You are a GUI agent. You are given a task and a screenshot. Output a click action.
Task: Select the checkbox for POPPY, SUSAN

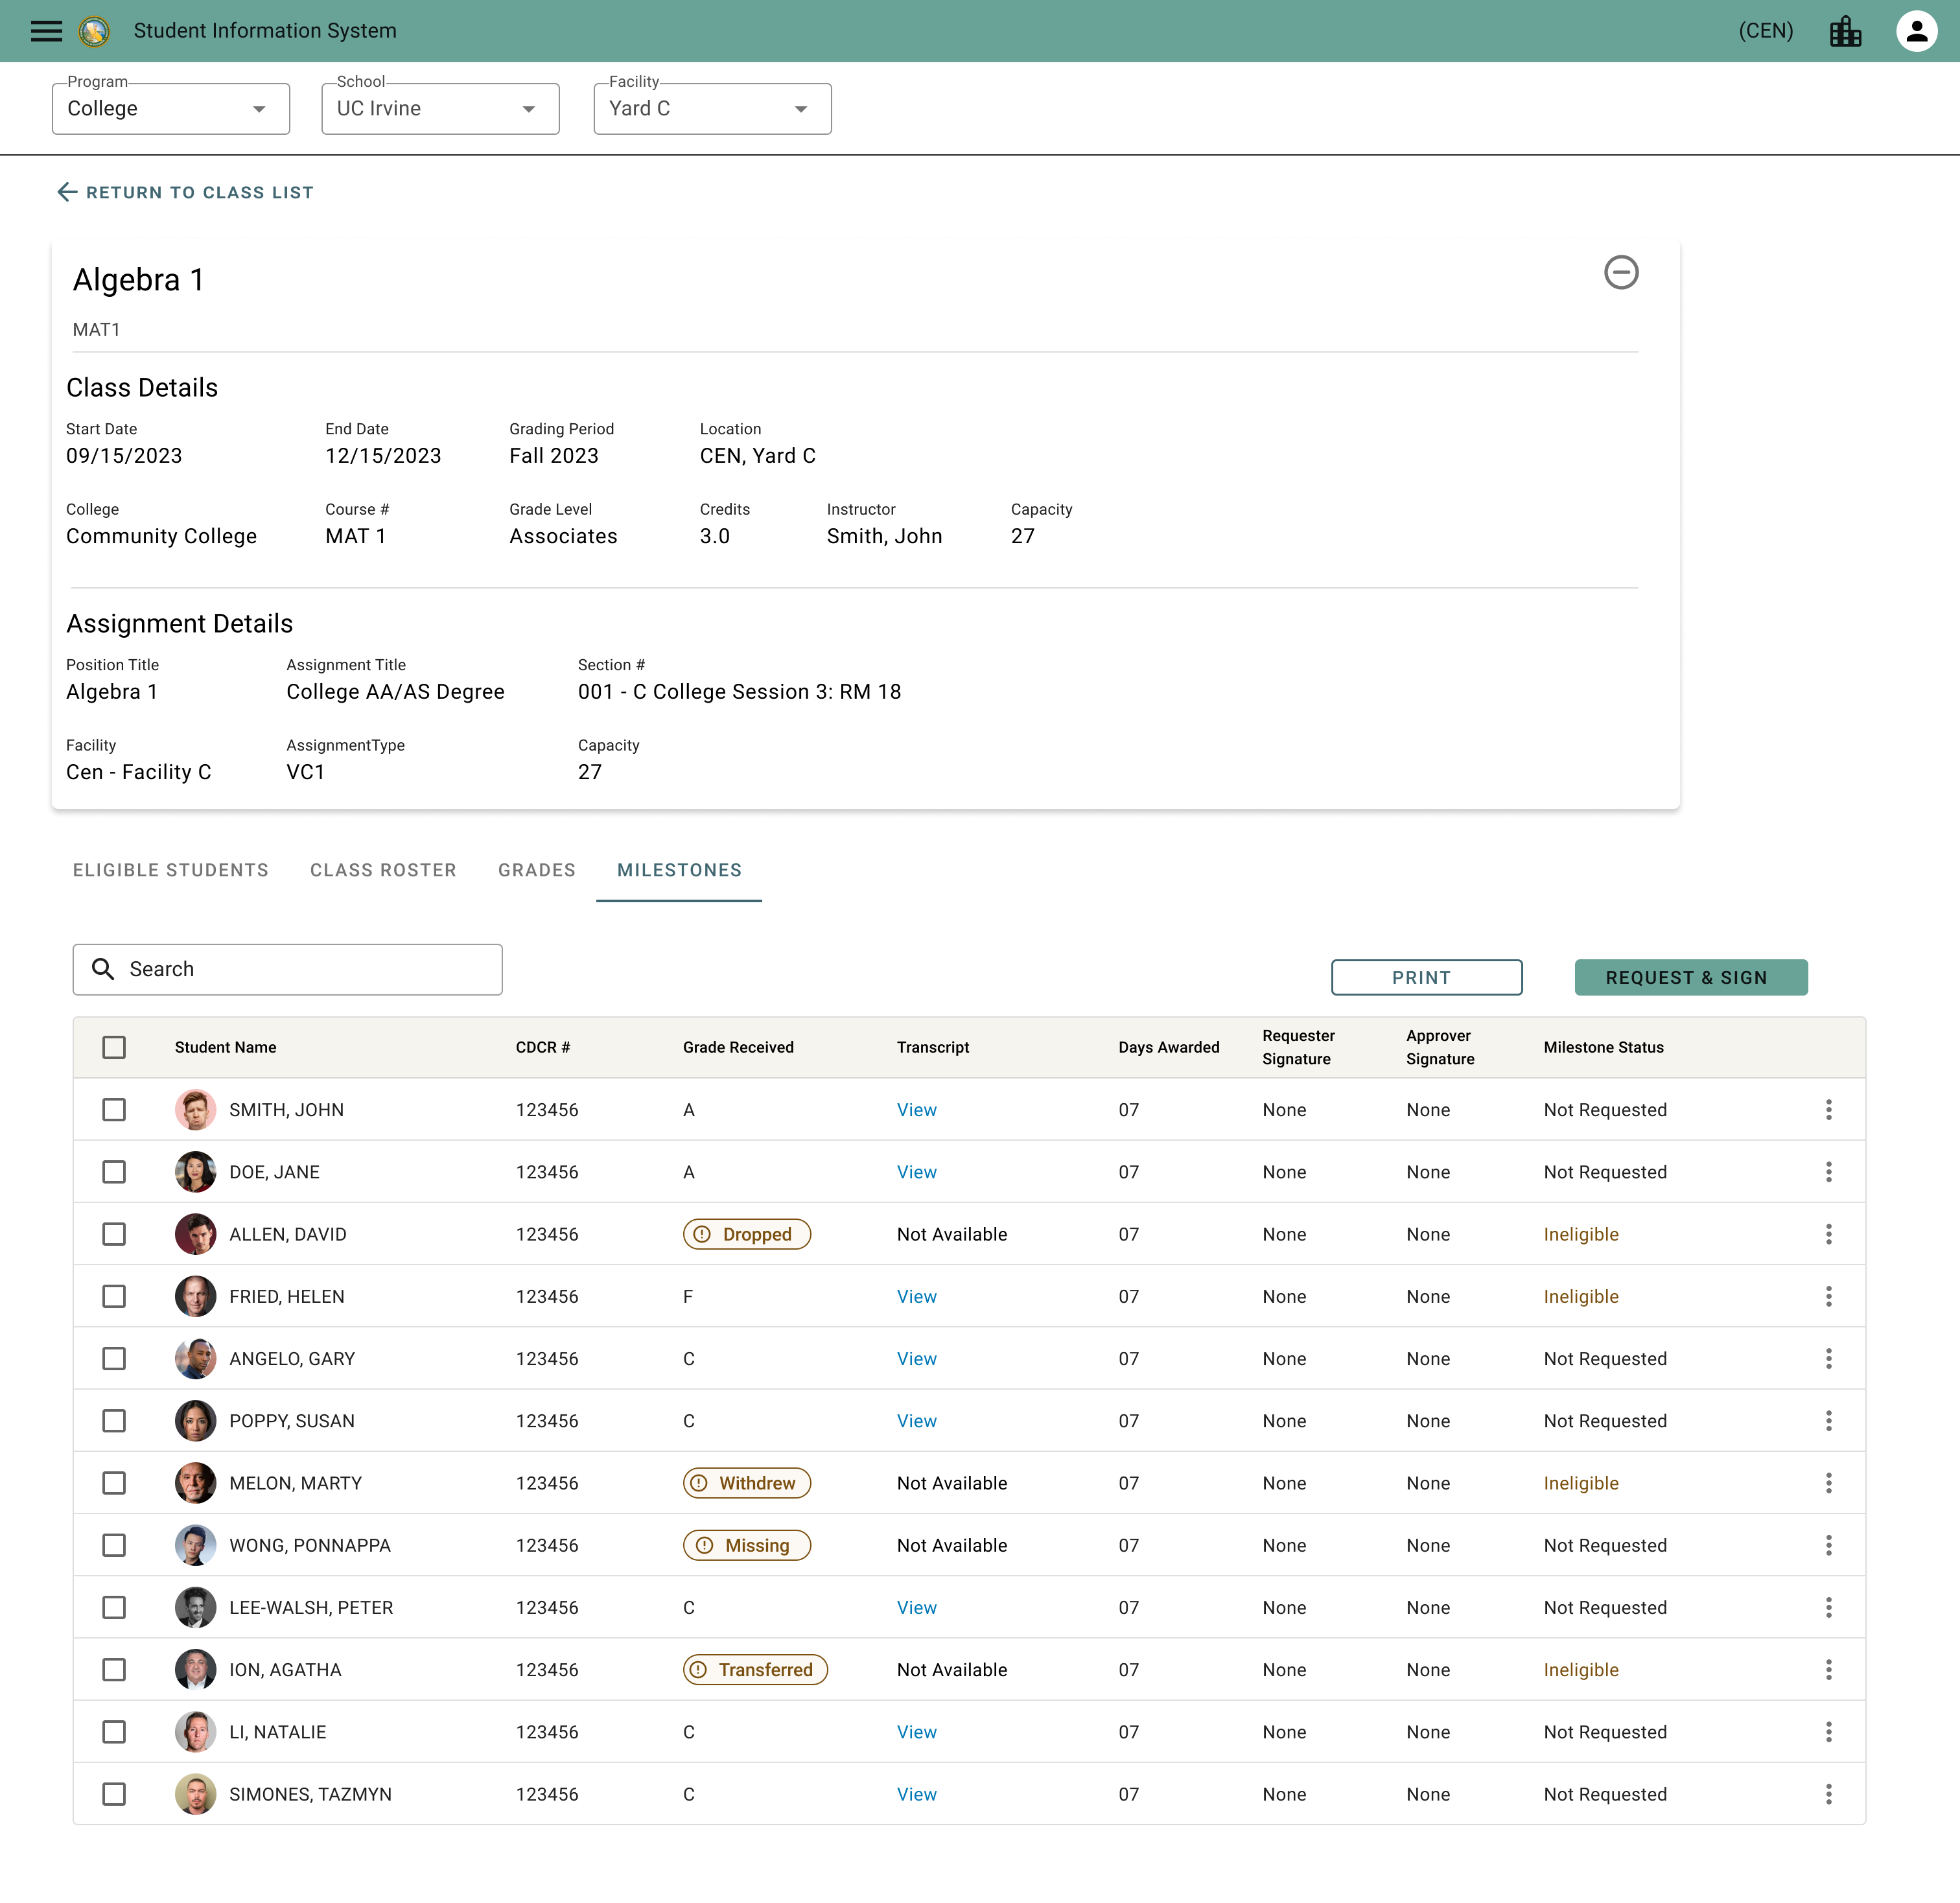[114, 1420]
